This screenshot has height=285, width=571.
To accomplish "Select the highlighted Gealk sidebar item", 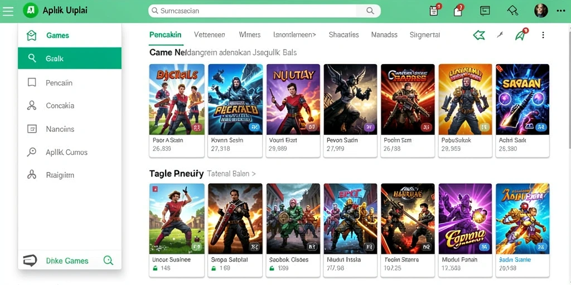I will click(x=70, y=58).
